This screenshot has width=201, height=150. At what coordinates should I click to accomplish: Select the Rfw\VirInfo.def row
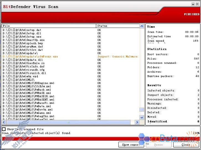click(x=71, y=67)
